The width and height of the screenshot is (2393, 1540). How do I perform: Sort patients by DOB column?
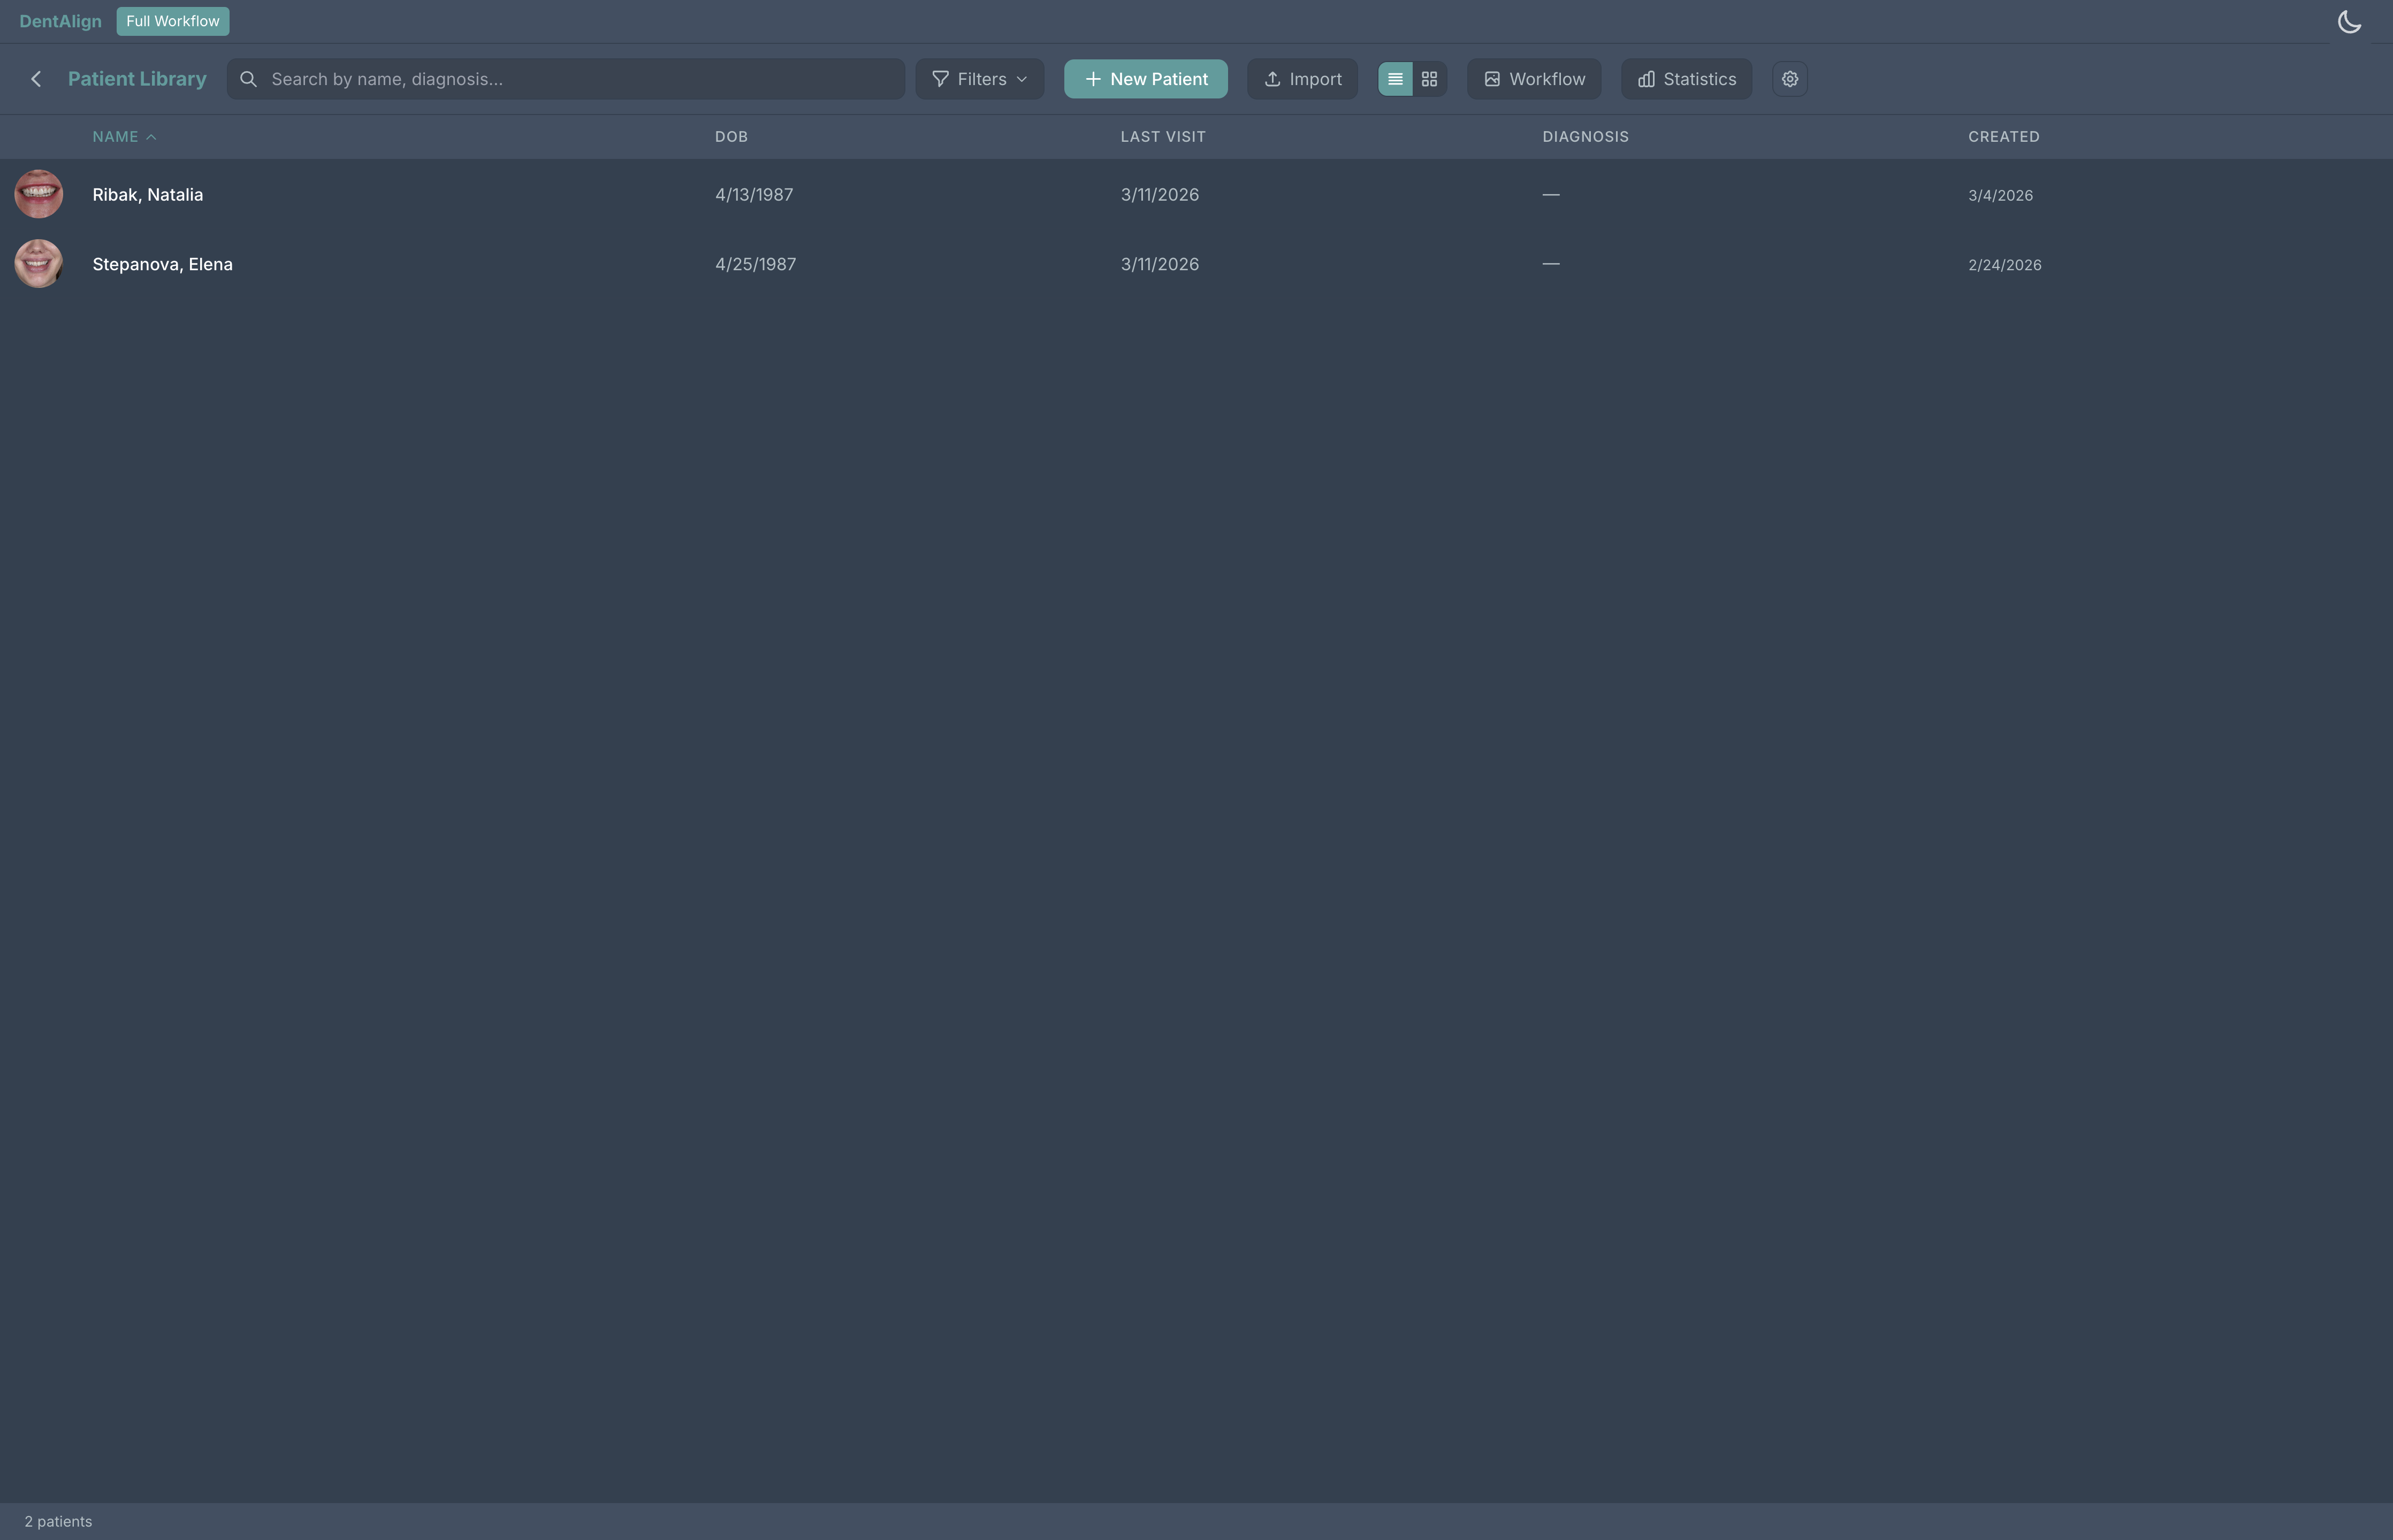(731, 137)
